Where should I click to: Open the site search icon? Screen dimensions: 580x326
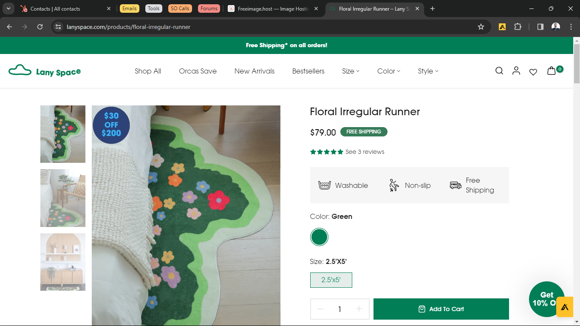point(499,71)
